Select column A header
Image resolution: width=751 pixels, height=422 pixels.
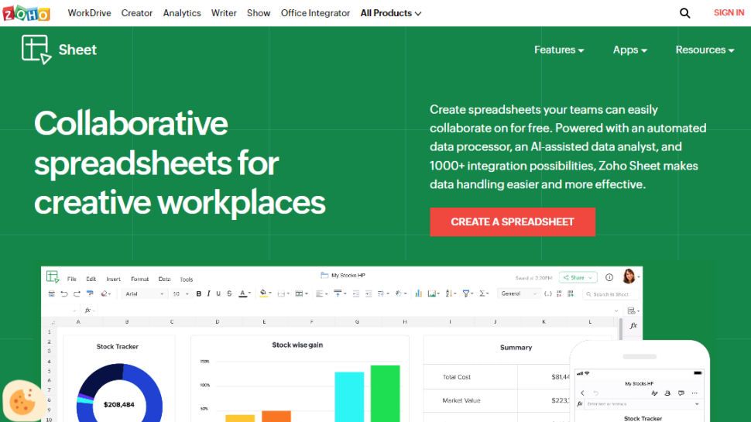pos(78,322)
